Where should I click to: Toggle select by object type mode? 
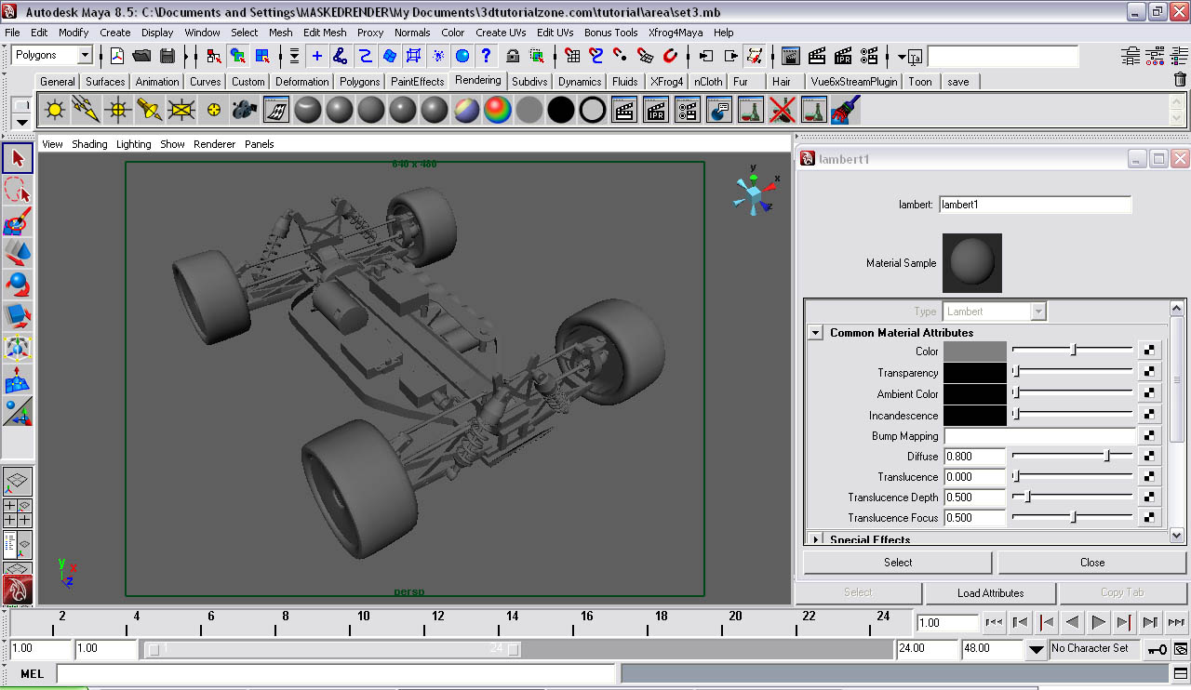point(239,56)
